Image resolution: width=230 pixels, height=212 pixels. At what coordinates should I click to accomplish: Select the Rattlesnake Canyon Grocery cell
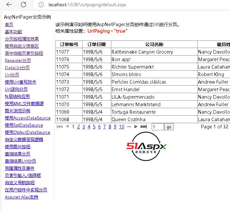(x=154, y=52)
